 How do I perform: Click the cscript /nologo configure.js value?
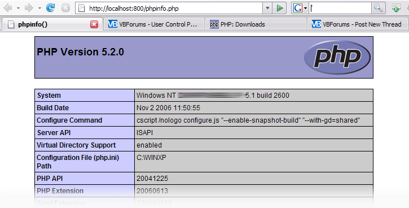coord(248,120)
